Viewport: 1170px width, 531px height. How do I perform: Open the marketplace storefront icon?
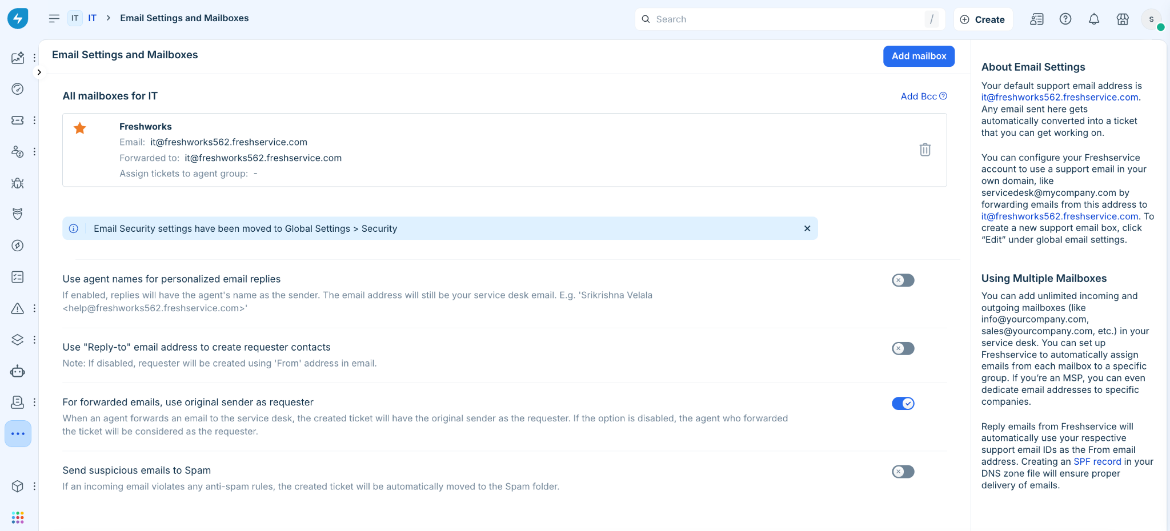[1123, 19]
